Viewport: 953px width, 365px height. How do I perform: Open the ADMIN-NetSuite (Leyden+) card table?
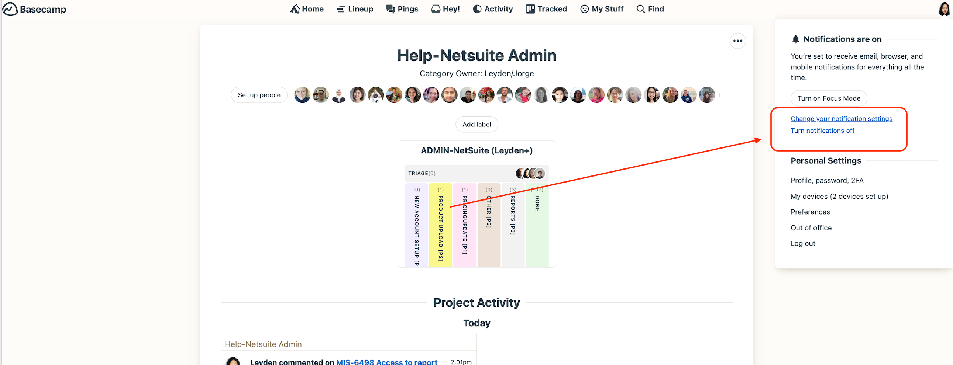click(x=476, y=150)
